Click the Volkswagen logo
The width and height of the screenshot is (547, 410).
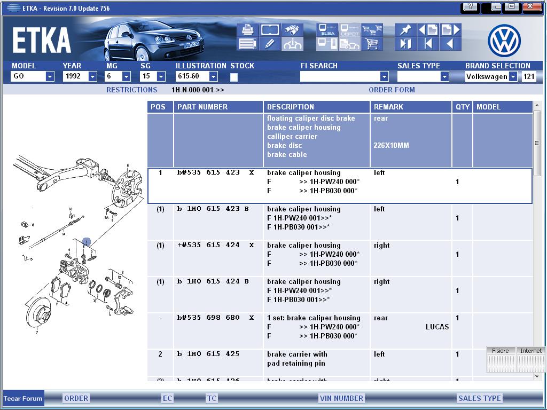(x=504, y=41)
